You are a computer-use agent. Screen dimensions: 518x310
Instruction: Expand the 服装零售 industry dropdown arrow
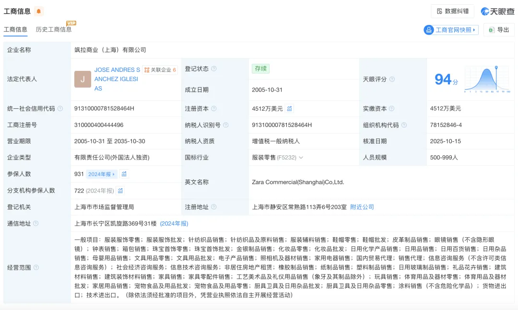pyautogui.click(x=301, y=158)
